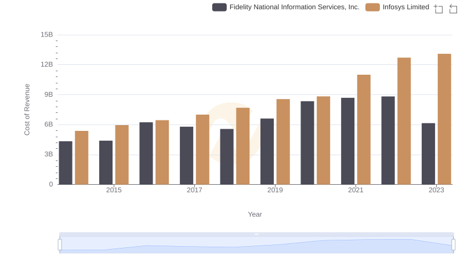Click the Infosys bar for 2017

click(x=202, y=150)
